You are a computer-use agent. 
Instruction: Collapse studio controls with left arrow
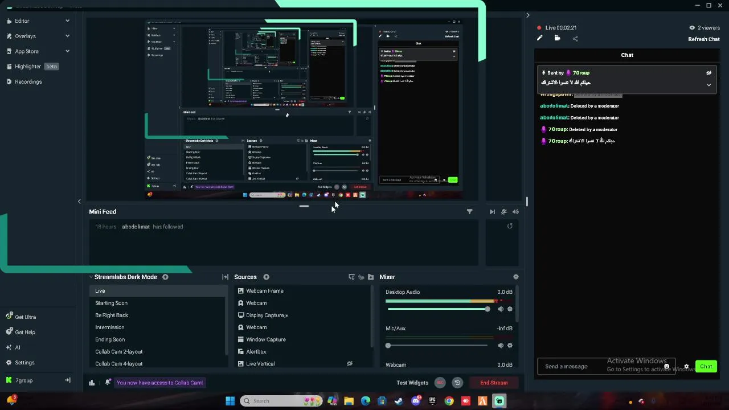coord(79,201)
